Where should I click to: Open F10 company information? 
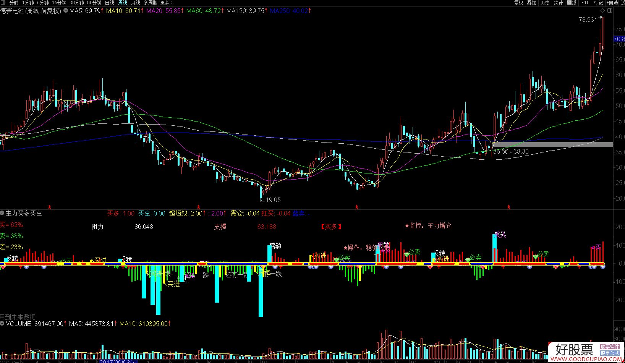tap(585, 3)
